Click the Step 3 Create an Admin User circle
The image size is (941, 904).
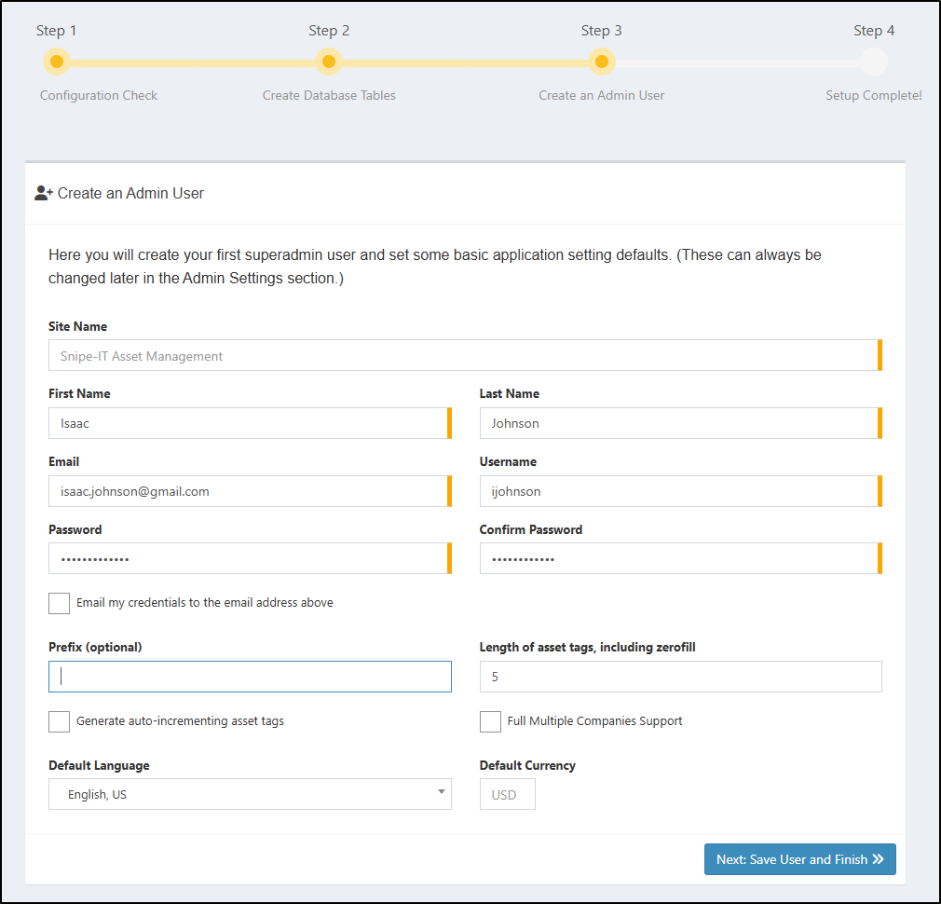click(x=602, y=62)
